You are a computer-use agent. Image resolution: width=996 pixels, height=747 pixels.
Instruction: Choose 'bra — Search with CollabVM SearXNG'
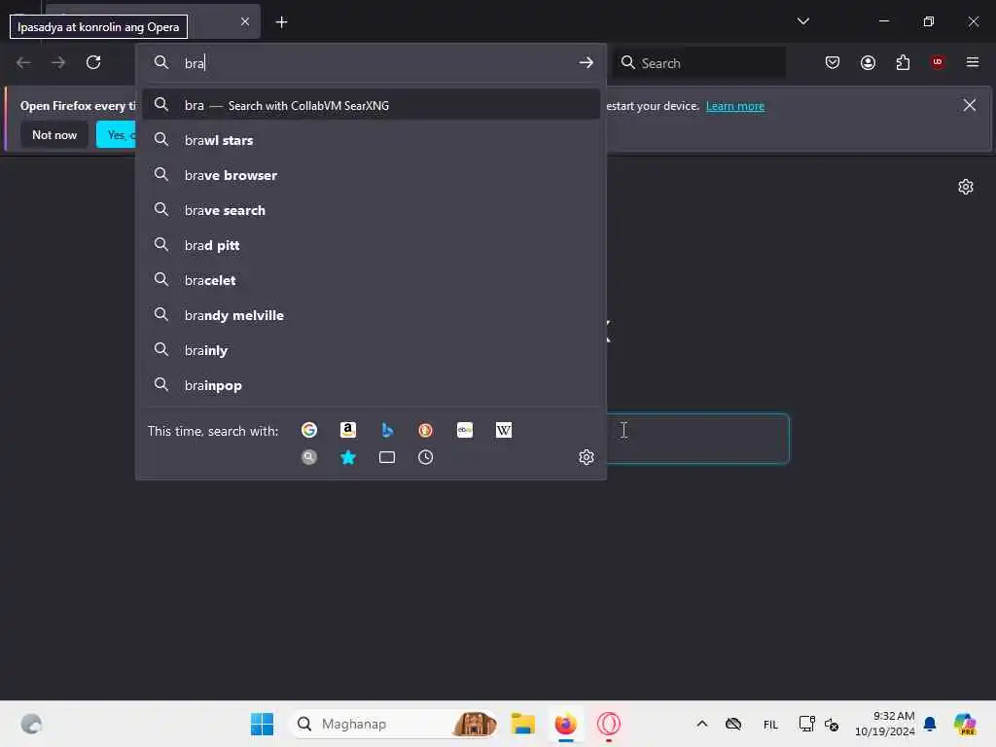click(x=371, y=105)
